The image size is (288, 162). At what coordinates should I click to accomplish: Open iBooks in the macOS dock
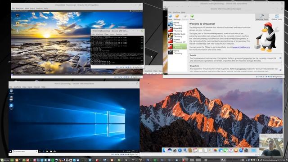pyautogui.click(x=236, y=150)
